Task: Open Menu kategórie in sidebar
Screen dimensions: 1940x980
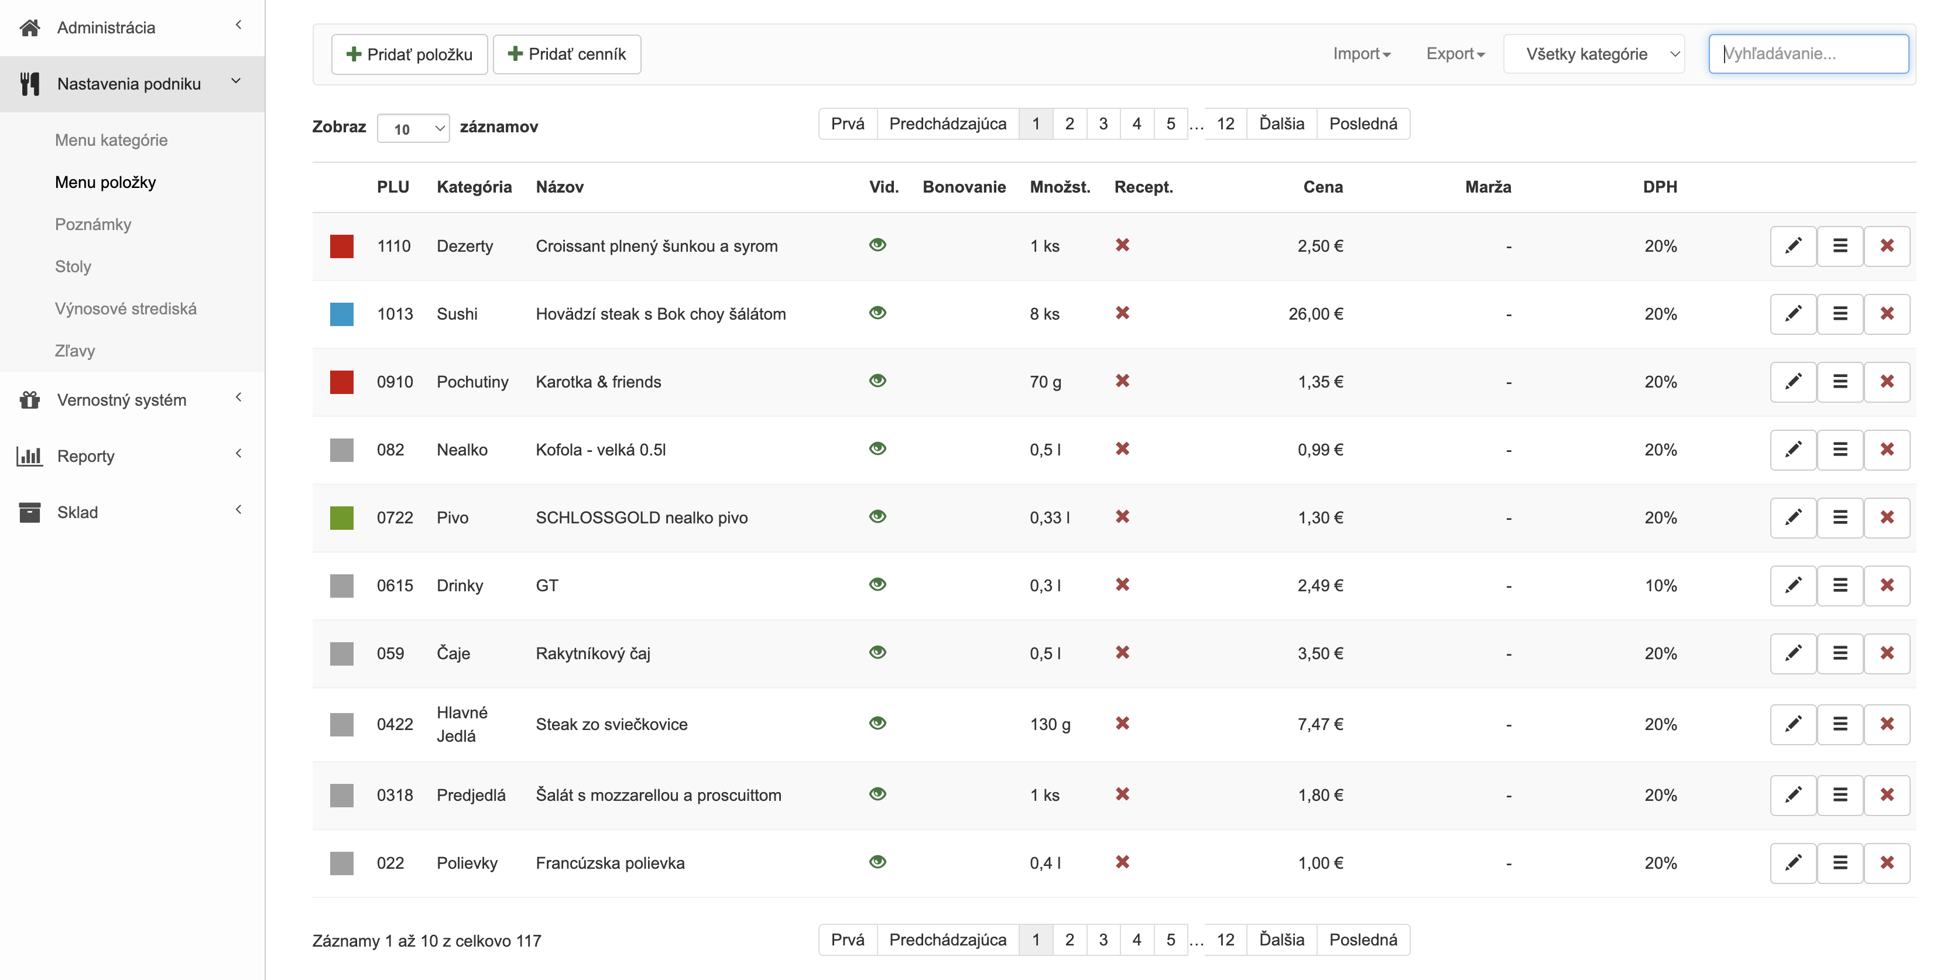Action: click(x=111, y=140)
